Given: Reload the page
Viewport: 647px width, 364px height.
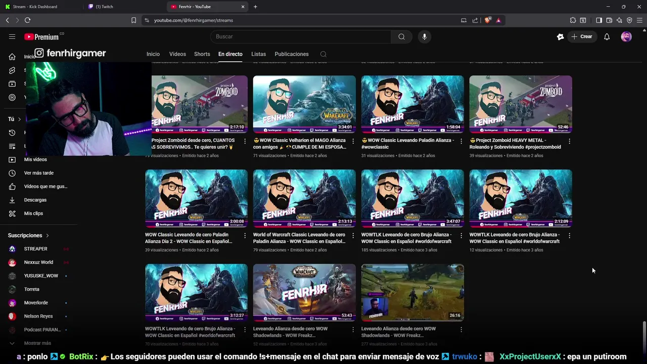Looking at the screenshot, I should tap(27, 20).
